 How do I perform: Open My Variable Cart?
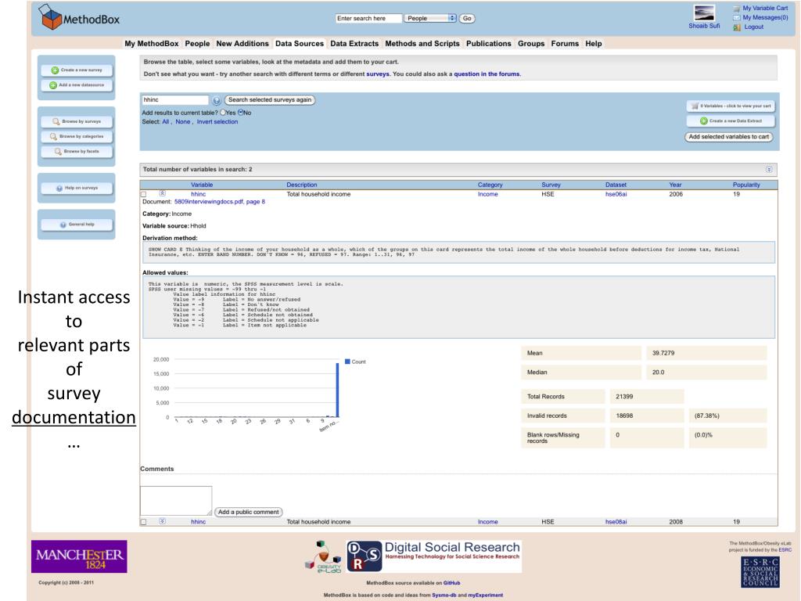click(x=765, y=8)
